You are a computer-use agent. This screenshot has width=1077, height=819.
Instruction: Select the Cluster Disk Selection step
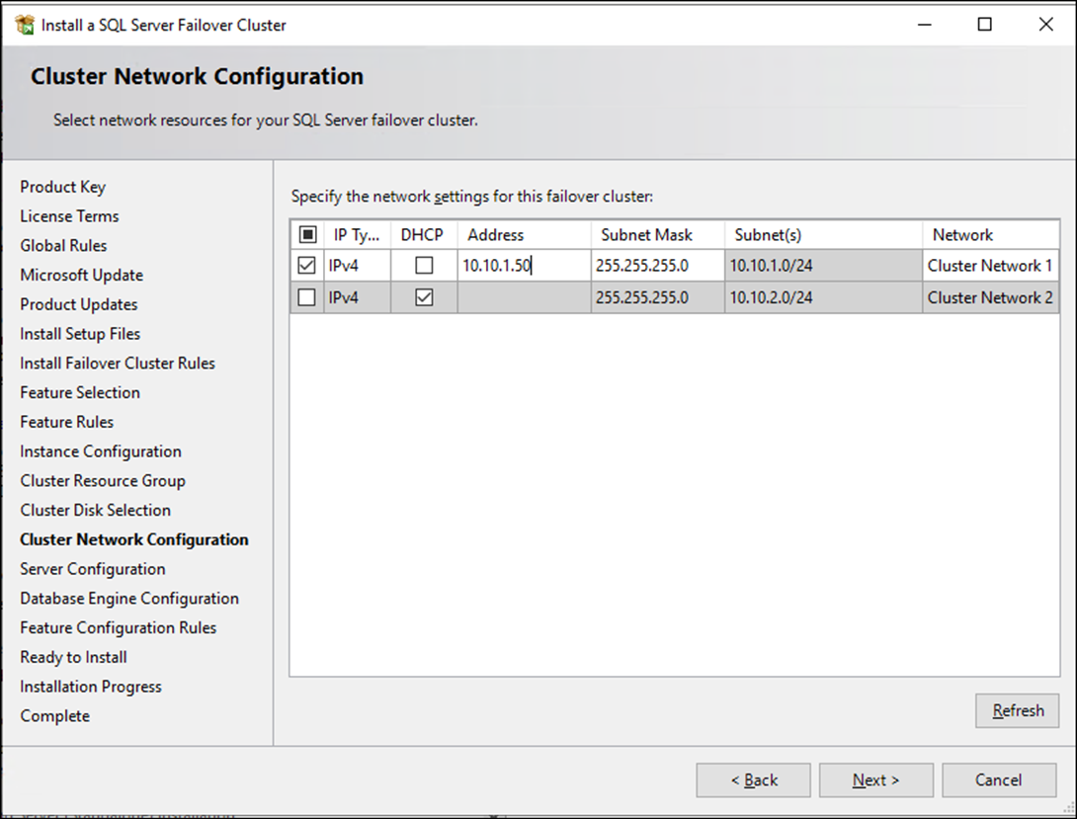(x=96, y=510)
